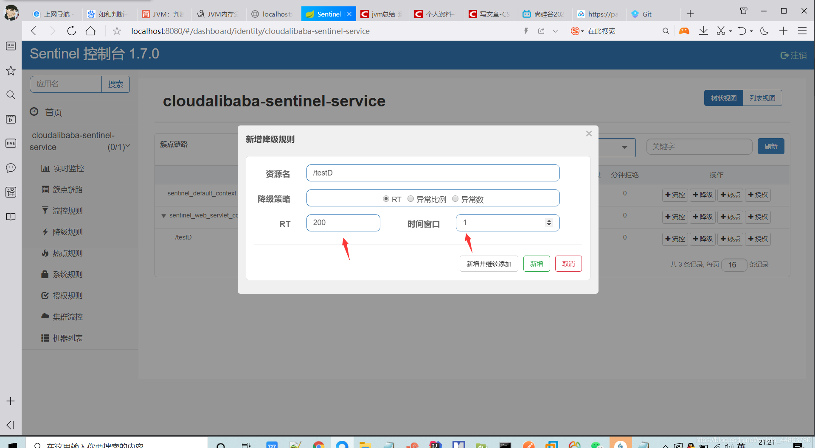This screenshot has height=448, width=815.
Task: Click the records-per-page input showing 16
Action: click(734, 264)
